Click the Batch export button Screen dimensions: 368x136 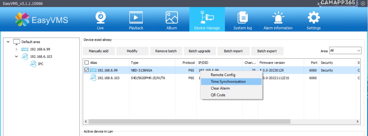click(267, 51)
